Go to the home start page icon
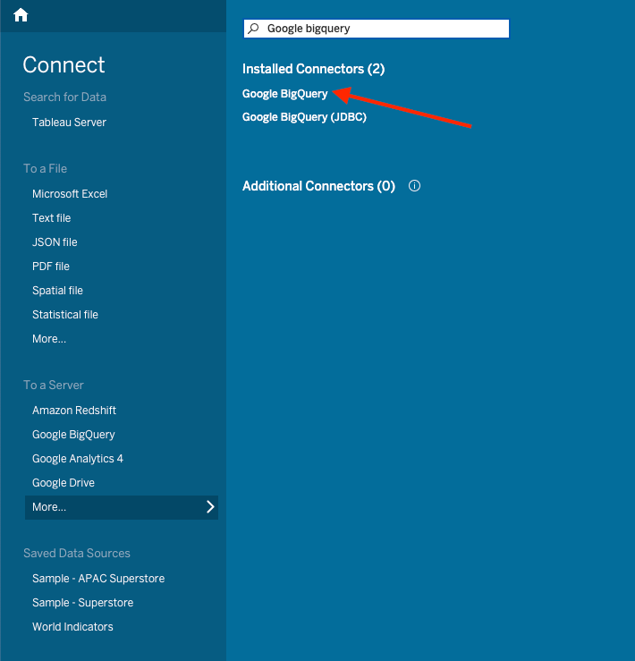Viewport: 635px width, 661px height. (x=21, y=15)
